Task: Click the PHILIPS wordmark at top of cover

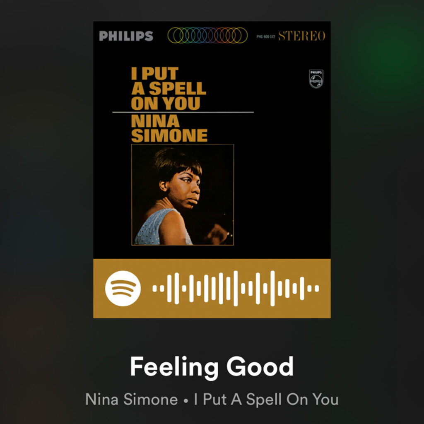Action: point(126,36)
